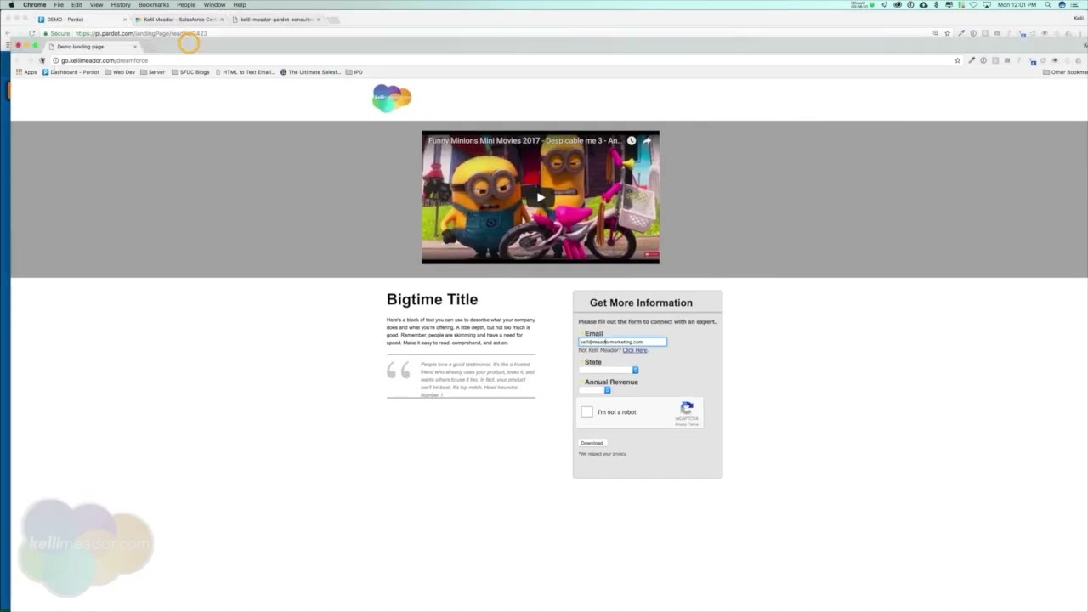This screenshot has width=1088, height=612.
Task: Click the eyedropper extension icon in front window
Action: click(972, 60)
